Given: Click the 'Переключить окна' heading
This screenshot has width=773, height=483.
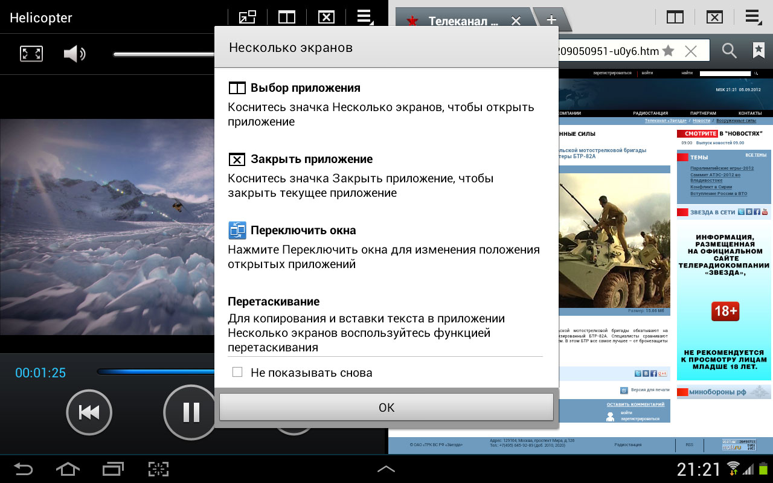Looking at the screenshot, I should (303, 231).
